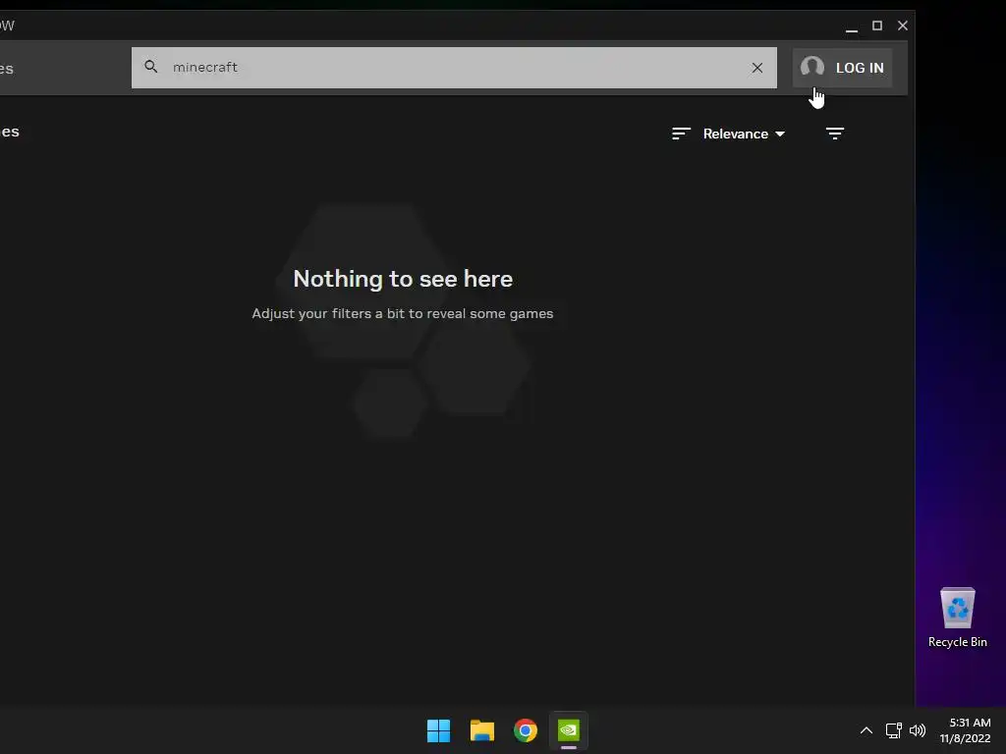
Task: Open the volume tray icon
Action: click(x=918, y=730)
